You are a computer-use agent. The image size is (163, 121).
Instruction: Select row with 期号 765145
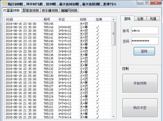(x=58, y=24)
